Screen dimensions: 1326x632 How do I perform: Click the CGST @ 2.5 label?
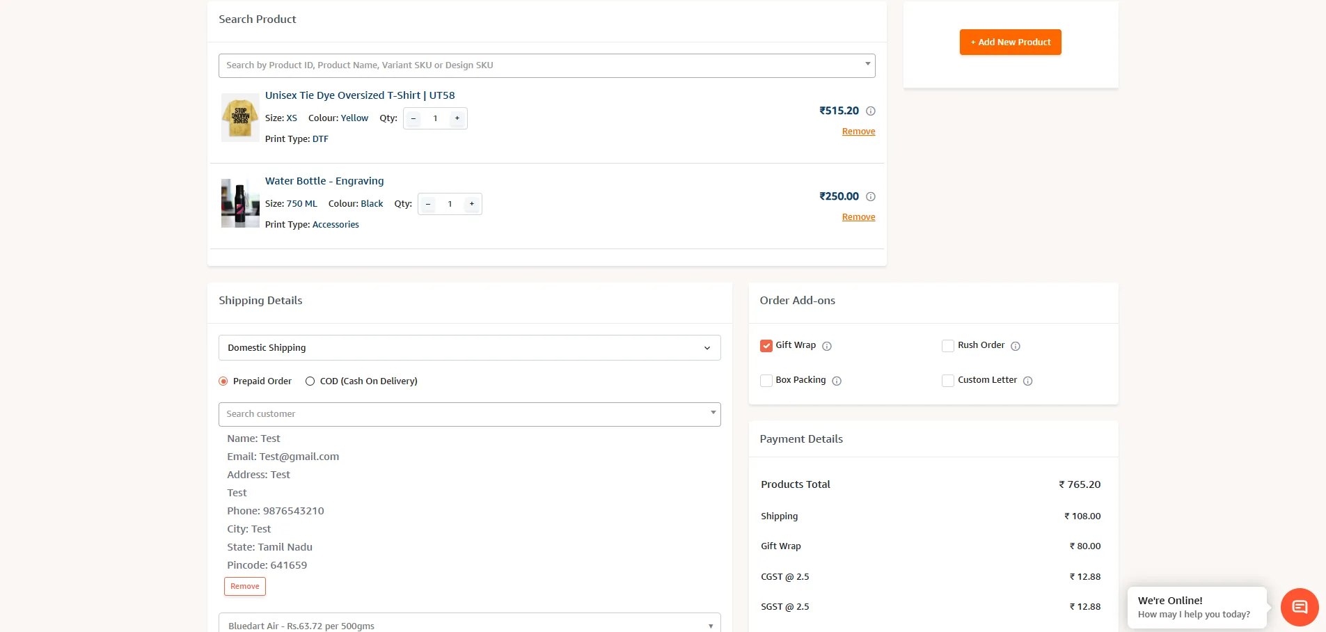coord(785,577)
